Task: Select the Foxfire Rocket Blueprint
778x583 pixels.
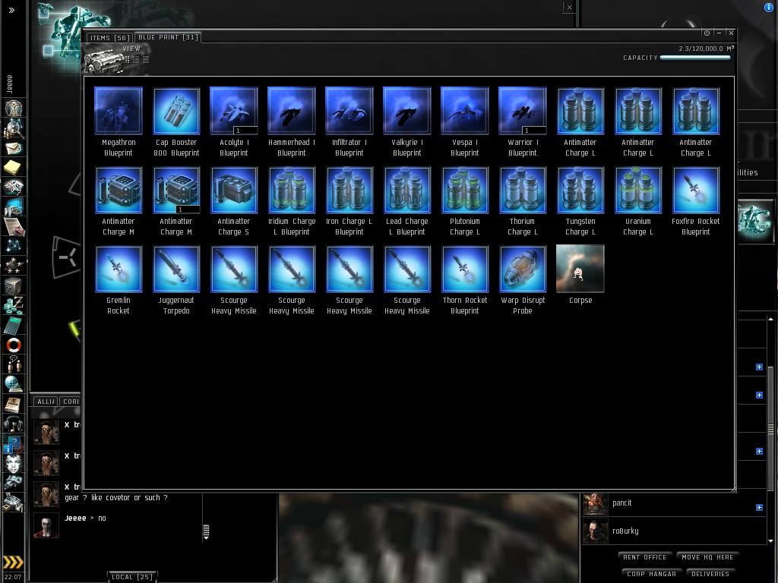Action: [696, 200]
